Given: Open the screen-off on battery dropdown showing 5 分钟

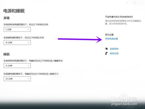Looking at the screenshot, I should click(17, 29).
